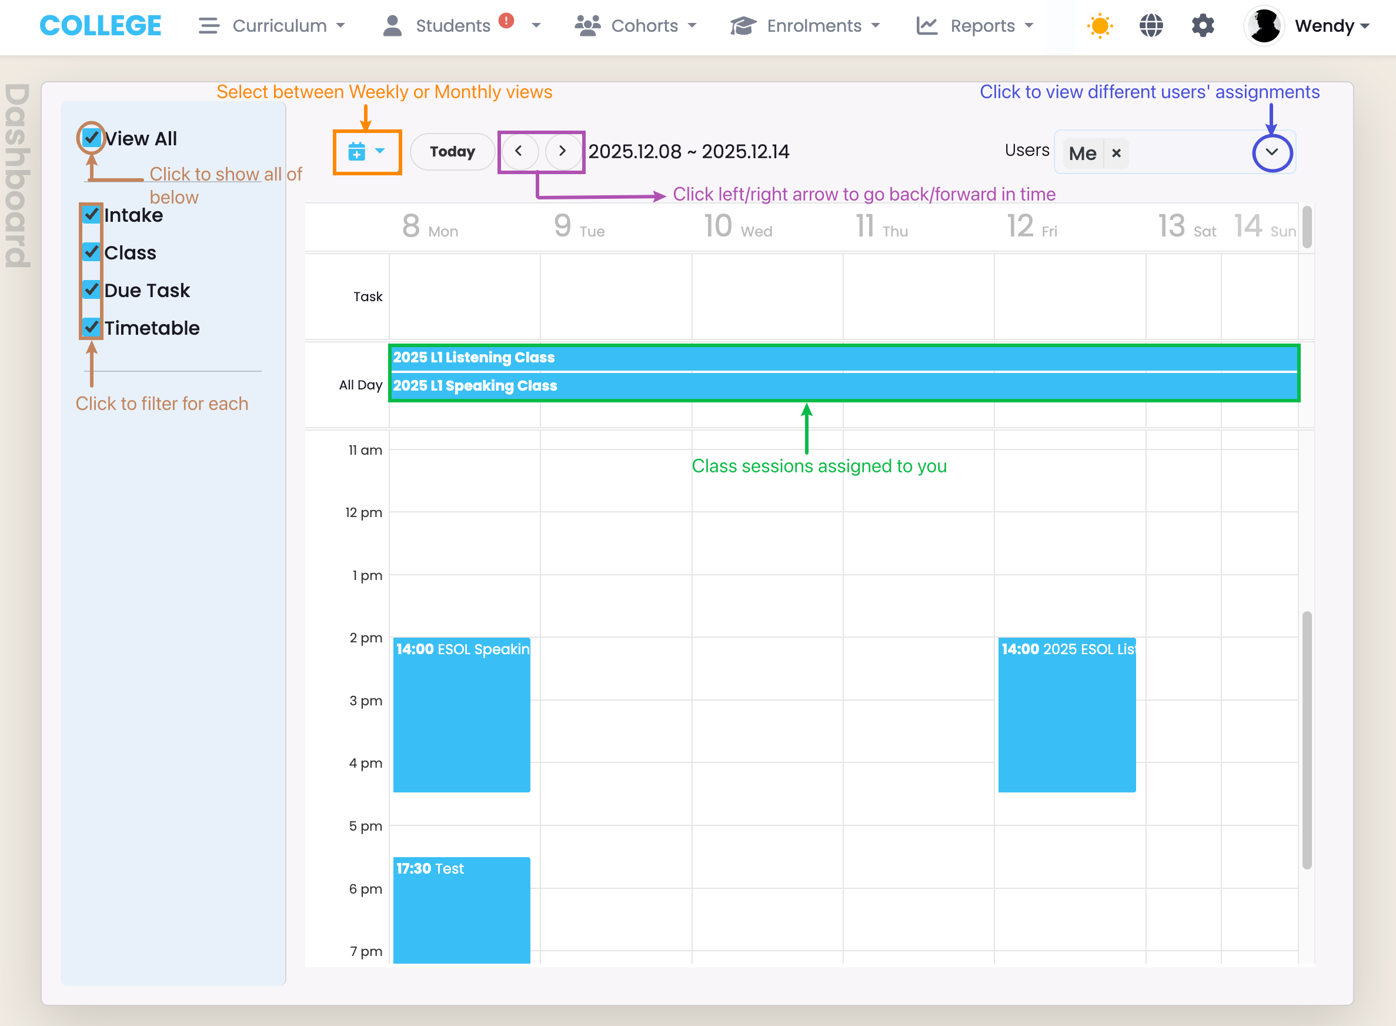Click the sun light-mode icon
Image resolution: width=1396 pixels, height=1026 pixels.
coord(1099,26)
